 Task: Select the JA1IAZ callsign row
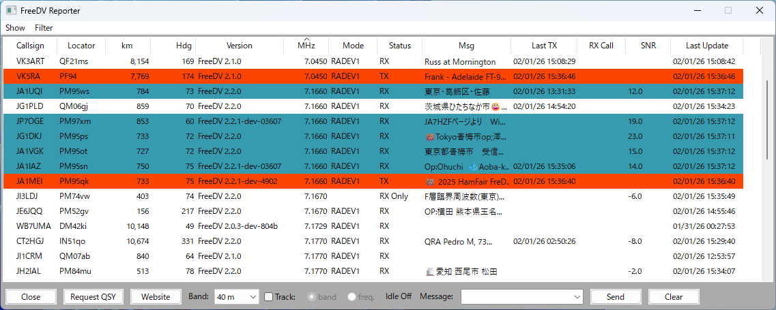tap(373, 166)
